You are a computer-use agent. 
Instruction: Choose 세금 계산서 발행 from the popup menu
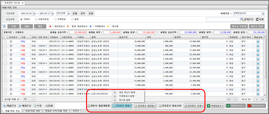pos(127,92)
